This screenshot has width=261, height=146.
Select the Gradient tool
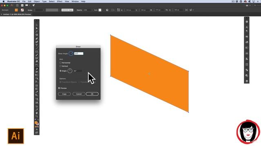click(x=37, y=89)
